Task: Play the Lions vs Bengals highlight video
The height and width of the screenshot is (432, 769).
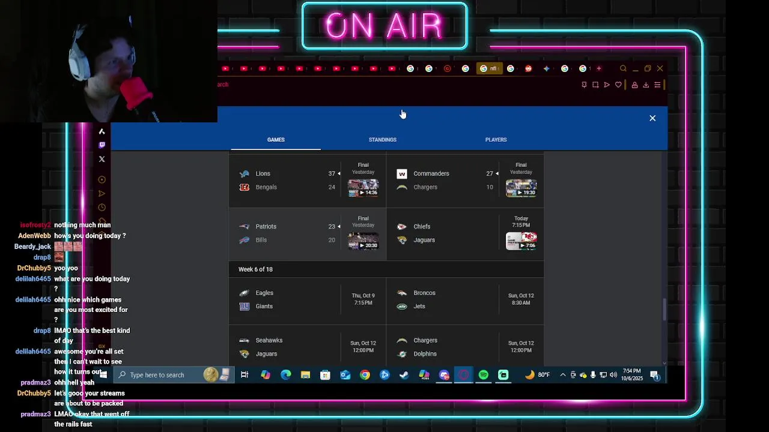Action: click(x=363, y=188)
